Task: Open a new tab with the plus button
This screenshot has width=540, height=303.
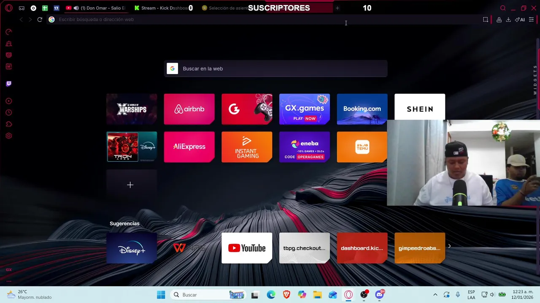Action: (x=337, y=8)
